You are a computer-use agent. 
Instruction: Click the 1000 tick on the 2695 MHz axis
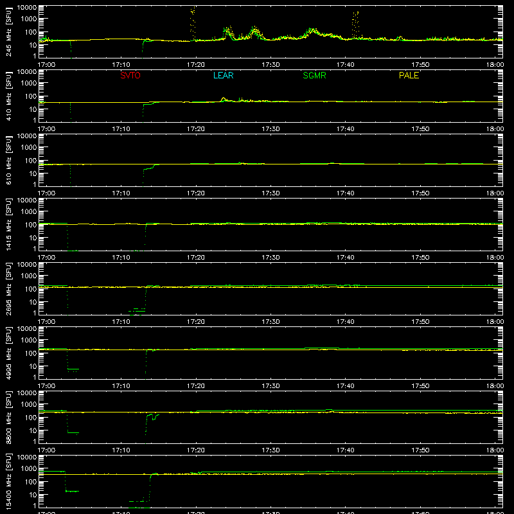coord(29,276)
